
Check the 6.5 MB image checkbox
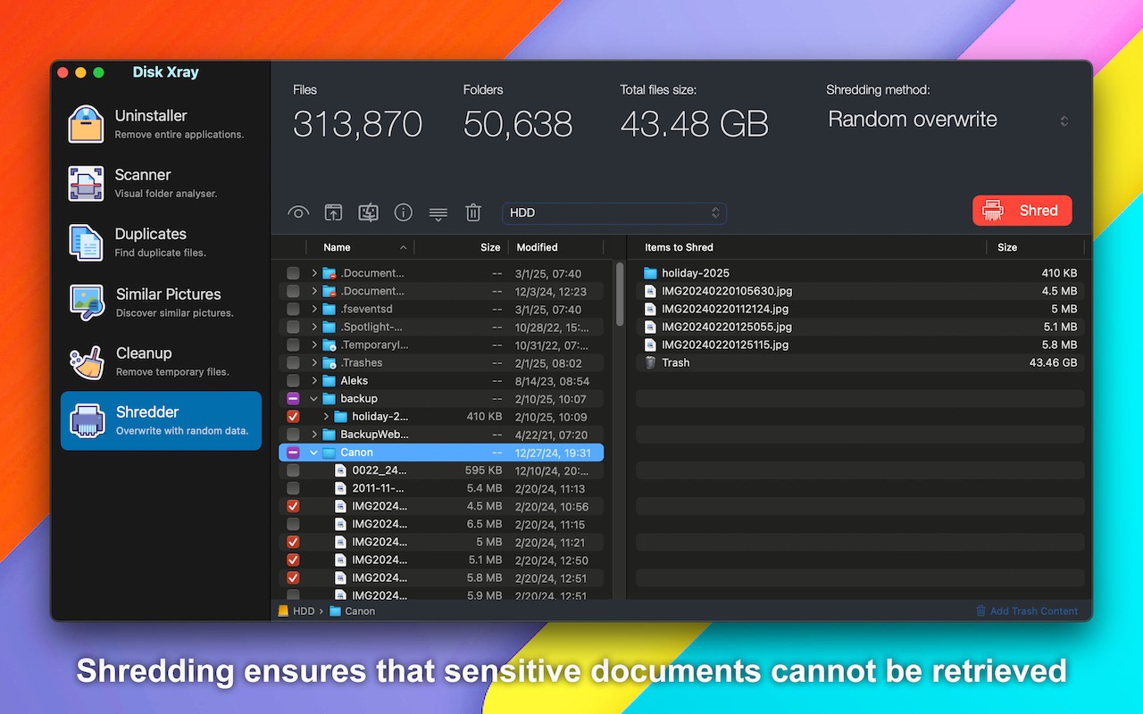(293, 524)
